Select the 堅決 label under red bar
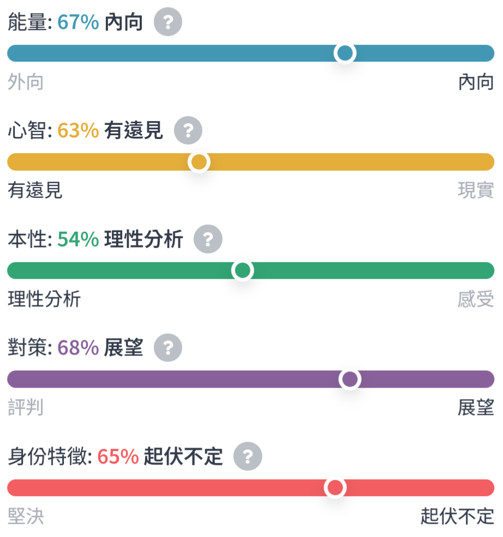 [26, 516]
